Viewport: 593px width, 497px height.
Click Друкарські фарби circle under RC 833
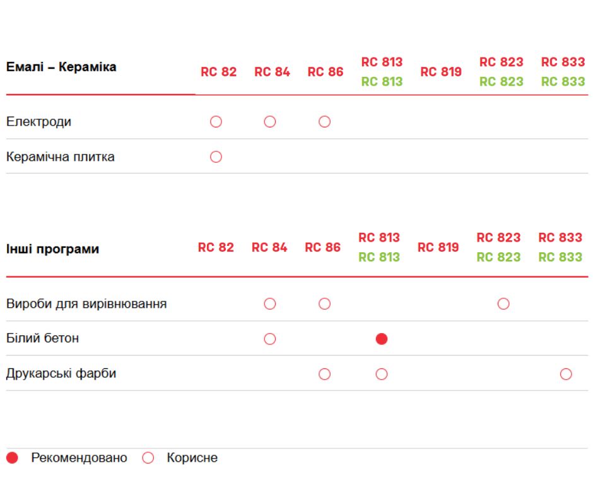(x=566, y=374)
